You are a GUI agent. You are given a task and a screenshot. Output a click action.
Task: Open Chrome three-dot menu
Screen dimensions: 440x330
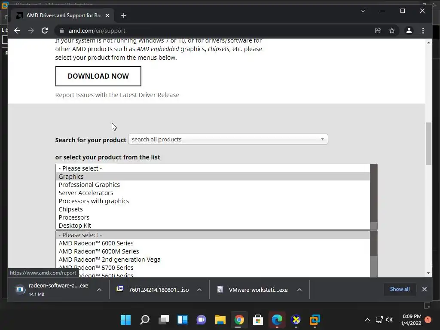(423, 31)
